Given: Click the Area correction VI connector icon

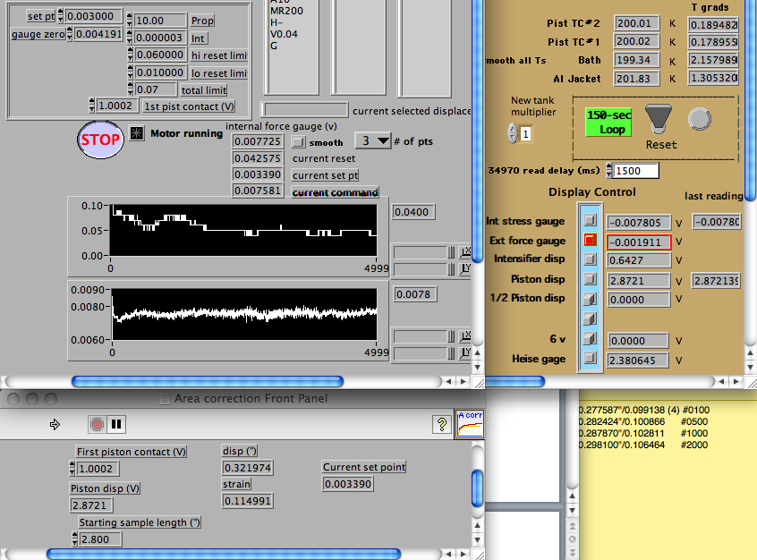Looking at the screenshot, I should click(470, 423).
